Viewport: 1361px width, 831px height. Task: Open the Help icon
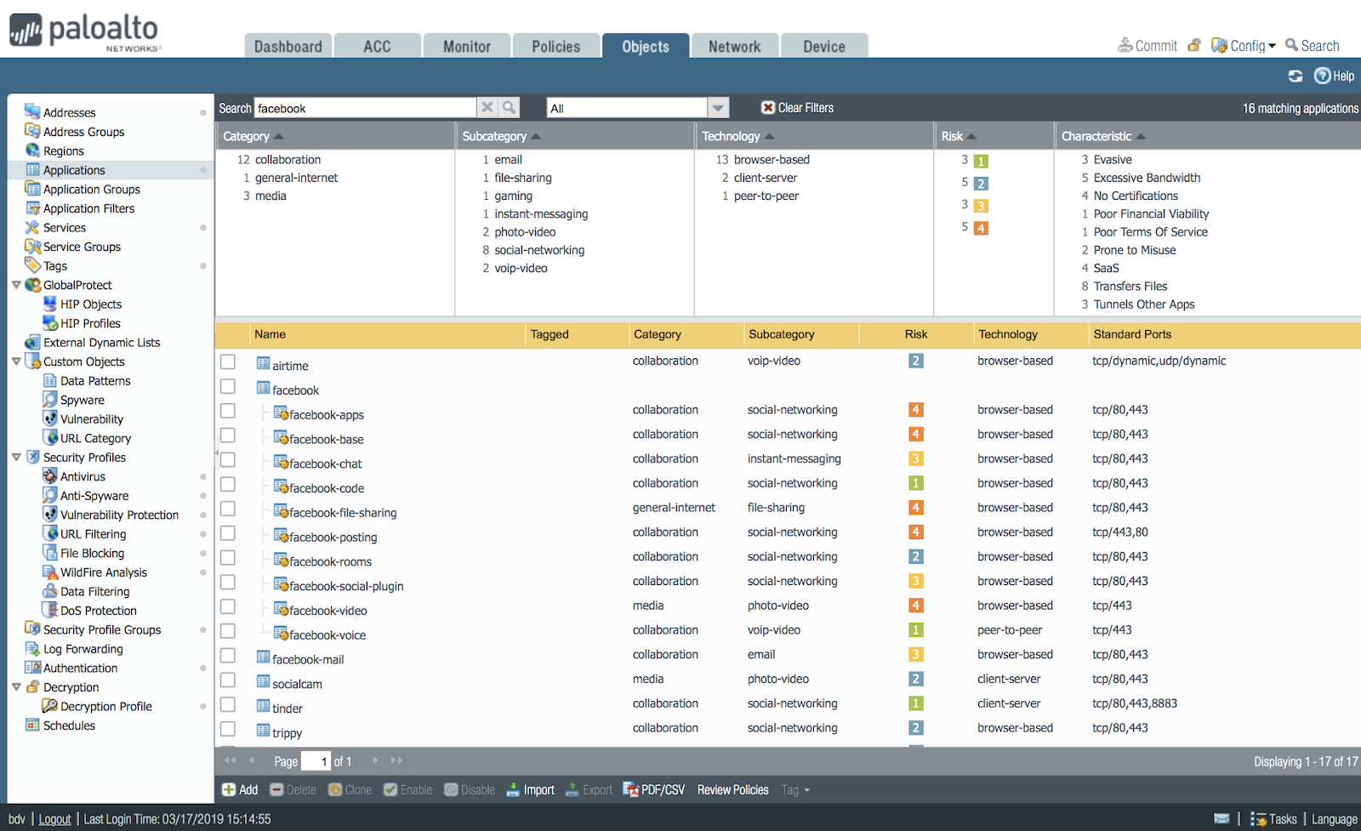coord(1322,76)
